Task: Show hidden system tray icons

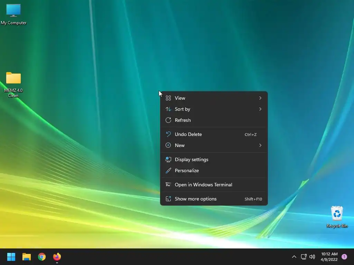Action: click(x=294, y=257)
